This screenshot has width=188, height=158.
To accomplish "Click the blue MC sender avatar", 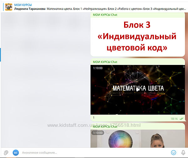I will point(16,153).
